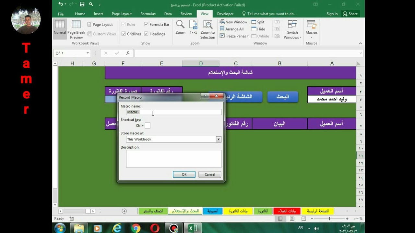Click Arrange All windows
This screenshot has height=233, width=415.
tap(231, 29)
